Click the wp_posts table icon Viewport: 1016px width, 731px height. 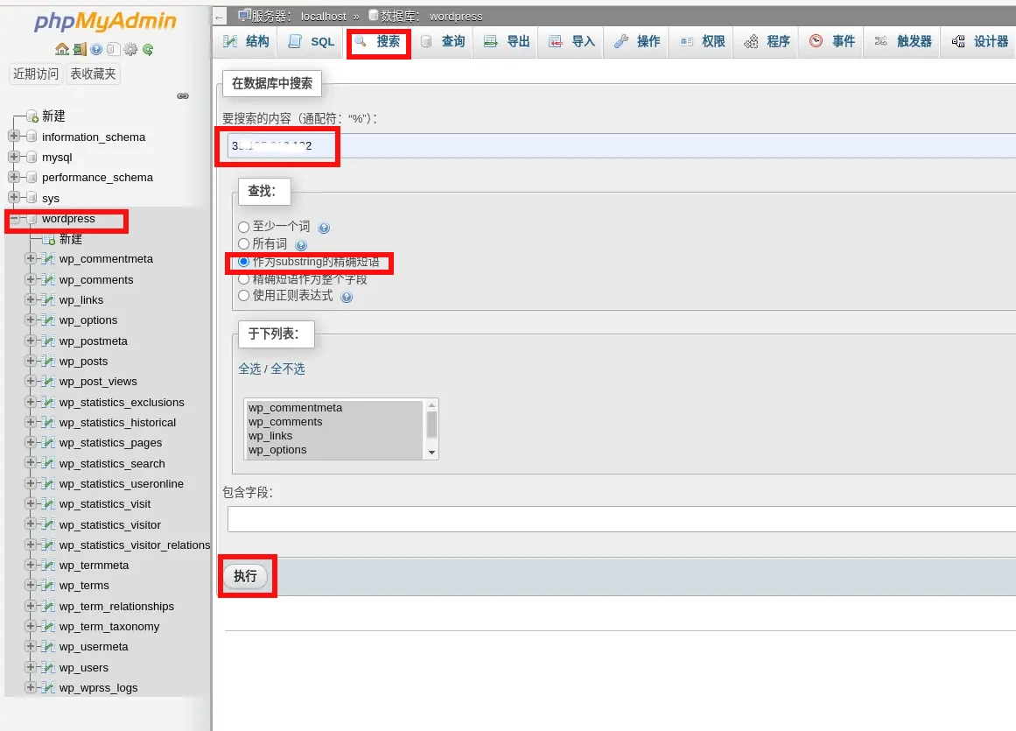pyautogui.click(x=49, y=361)
